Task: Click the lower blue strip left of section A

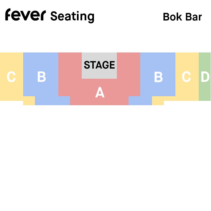Action: [x=52, y=101]
